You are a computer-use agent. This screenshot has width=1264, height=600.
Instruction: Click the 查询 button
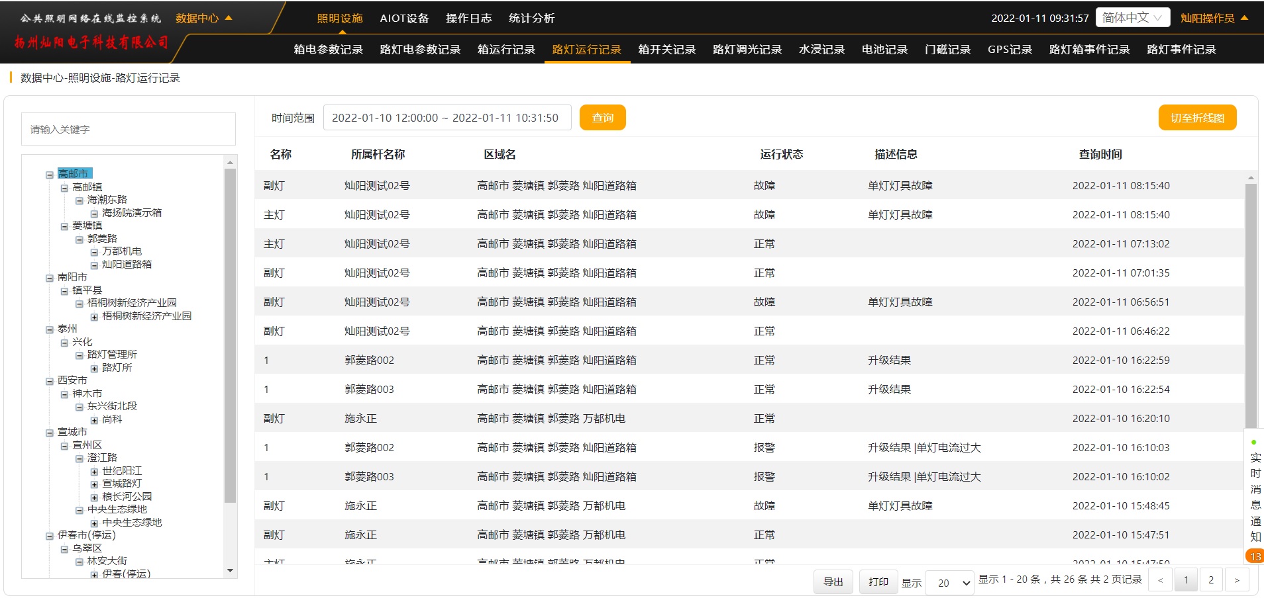pos(602,118)
